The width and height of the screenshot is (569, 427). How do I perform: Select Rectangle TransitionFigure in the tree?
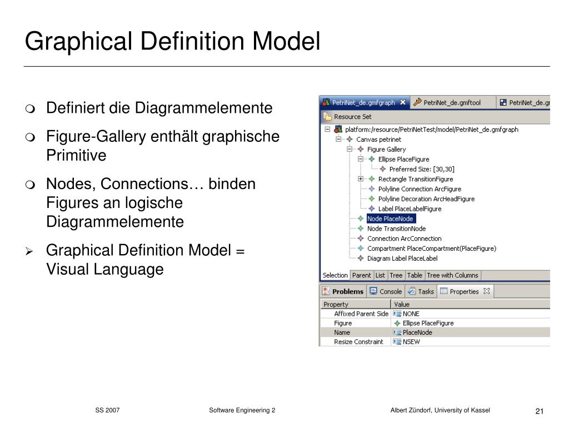[416, 179]
